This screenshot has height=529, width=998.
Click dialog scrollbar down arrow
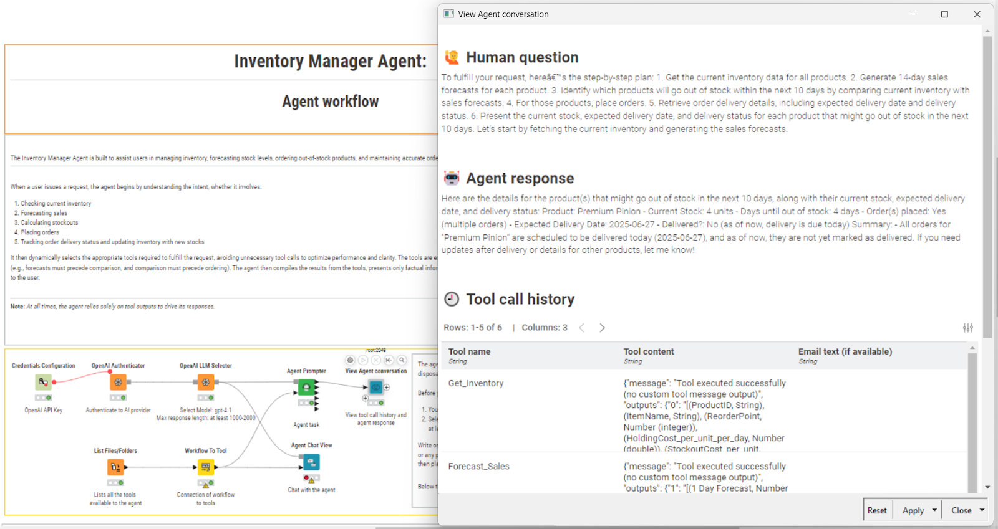[x=987, y=487]
